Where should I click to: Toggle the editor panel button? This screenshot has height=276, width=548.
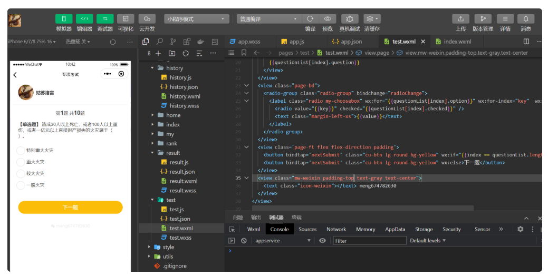pyautogui.click(x=84, y=19)
